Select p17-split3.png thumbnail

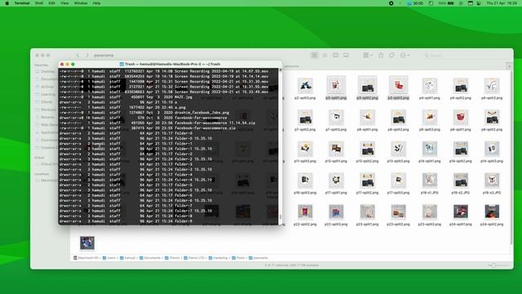pyautogui.click(x=398, y=180)
